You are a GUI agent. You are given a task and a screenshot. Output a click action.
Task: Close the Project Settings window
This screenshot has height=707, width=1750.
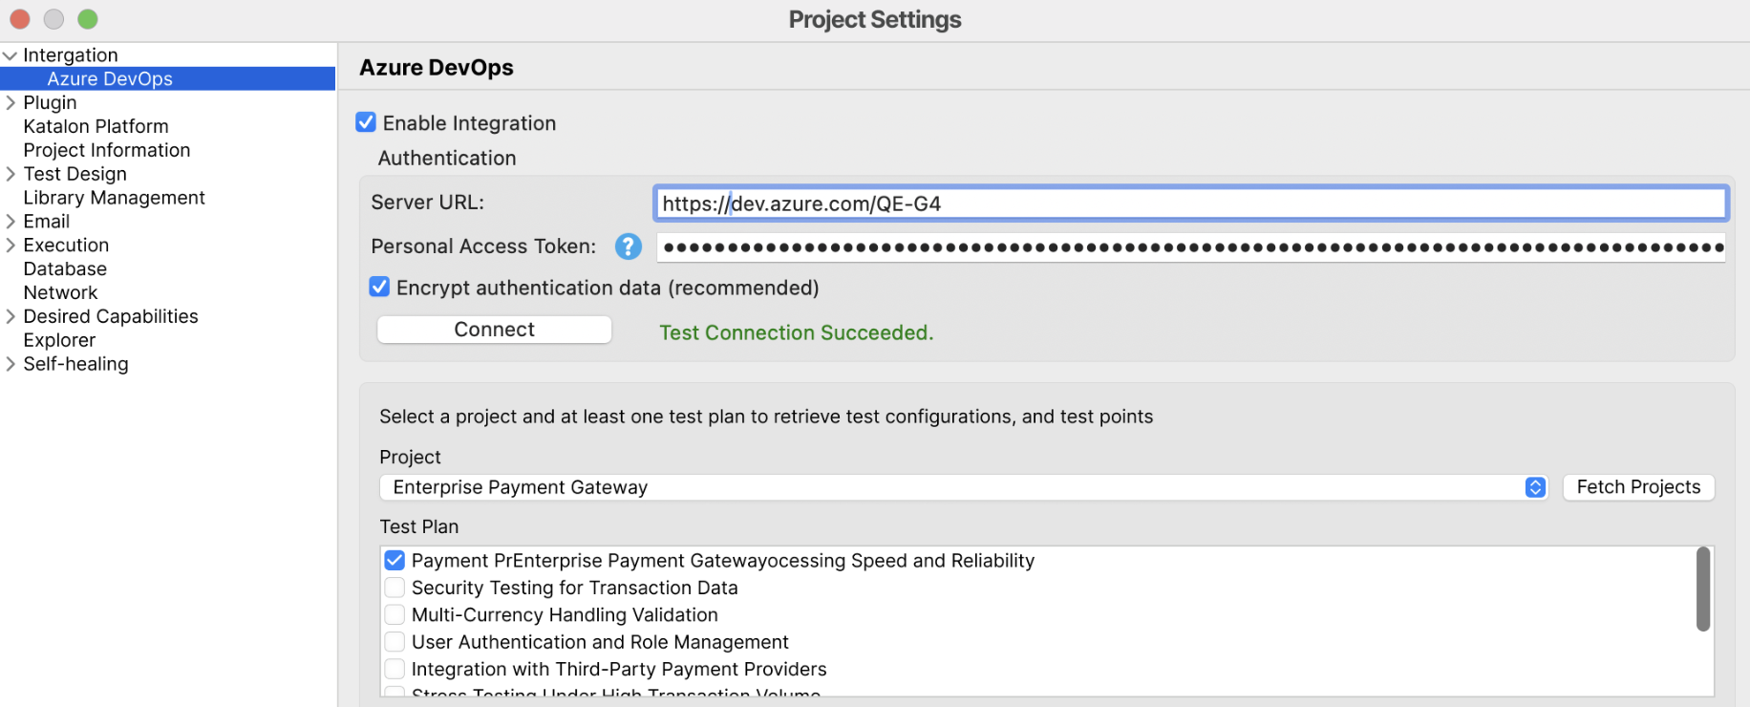20,19
